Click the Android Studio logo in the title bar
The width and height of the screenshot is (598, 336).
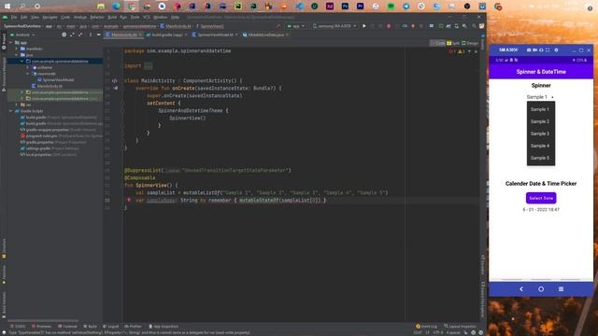5,17
